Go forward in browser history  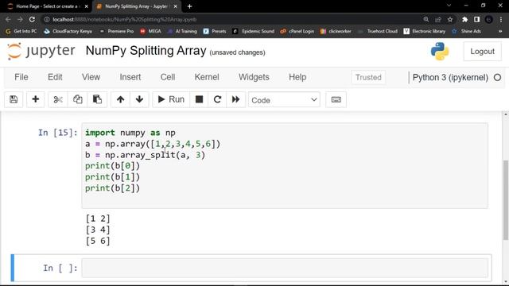tap(20, 19)
